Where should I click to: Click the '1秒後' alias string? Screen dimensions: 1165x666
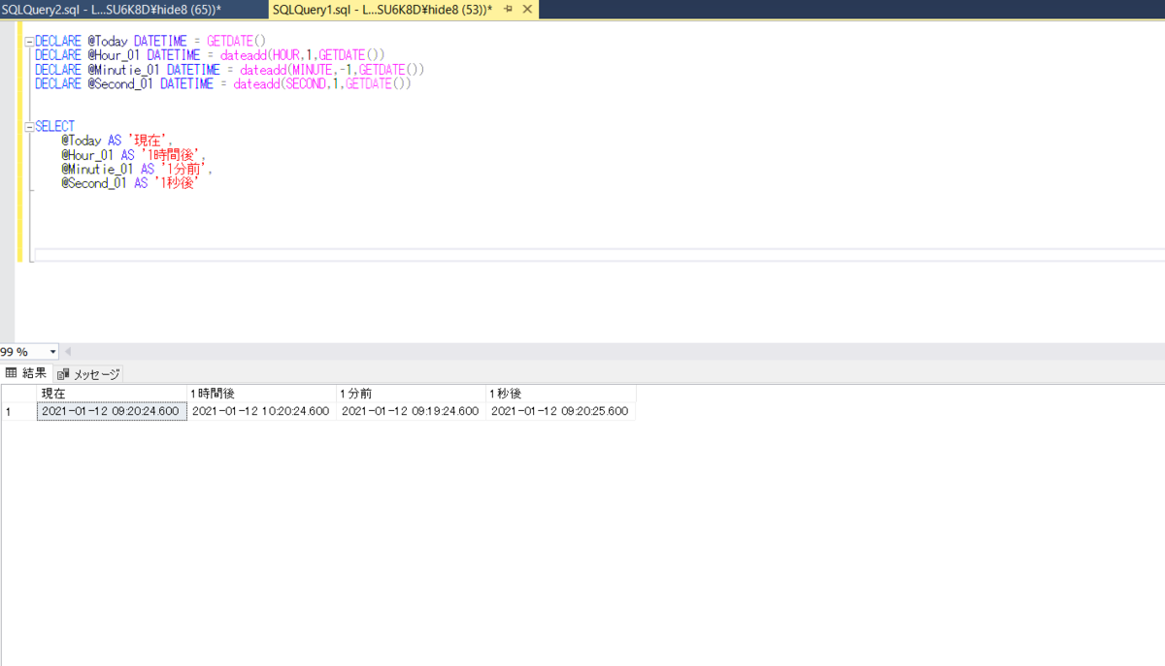click(x=178, y=183)
